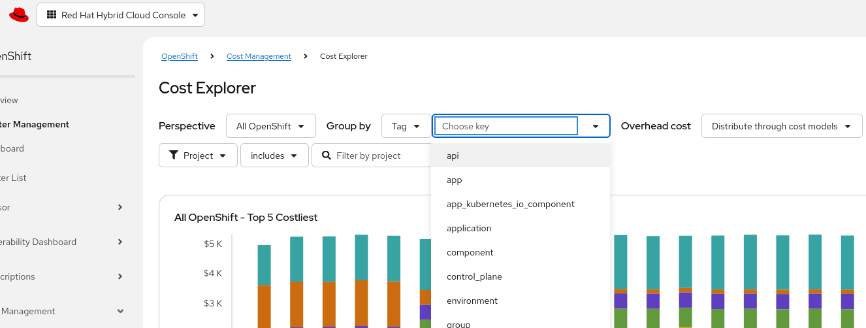The height and width of the screenshot is (328, 866).
Task: Choose the control_plane tag key
Action: (x=474, y=276)
